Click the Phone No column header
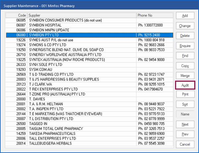Viewport: 199px width, 153px height. (155, 15)
